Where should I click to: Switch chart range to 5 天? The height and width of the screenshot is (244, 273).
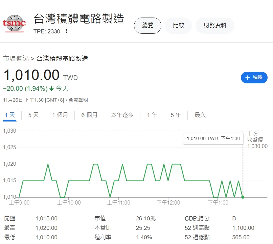(x=33, y=115)
